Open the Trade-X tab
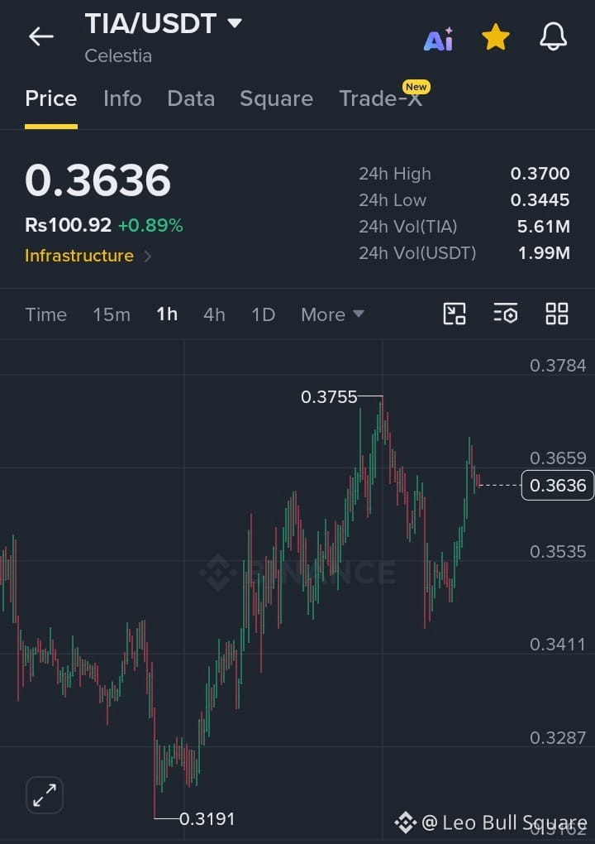Image resolution: width=595 pixels, height=844 pixels. click(380, 98)
